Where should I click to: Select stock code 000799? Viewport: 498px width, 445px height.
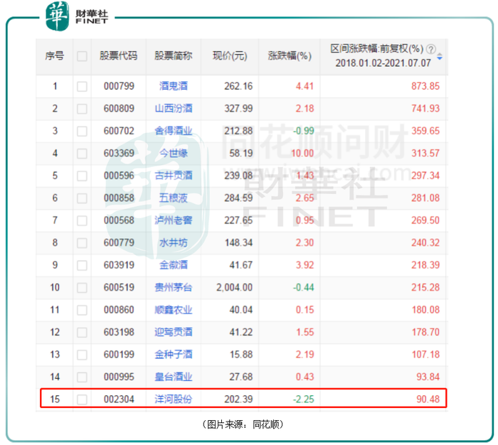[x=119, y=86]
